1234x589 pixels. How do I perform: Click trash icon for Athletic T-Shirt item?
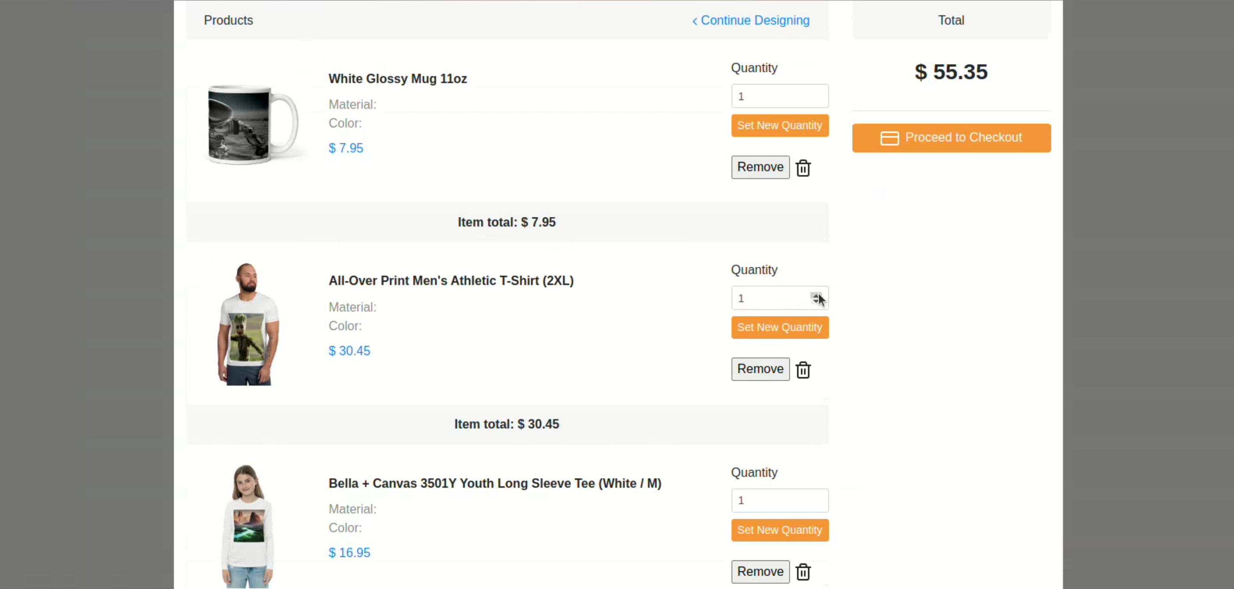point(803,370)
